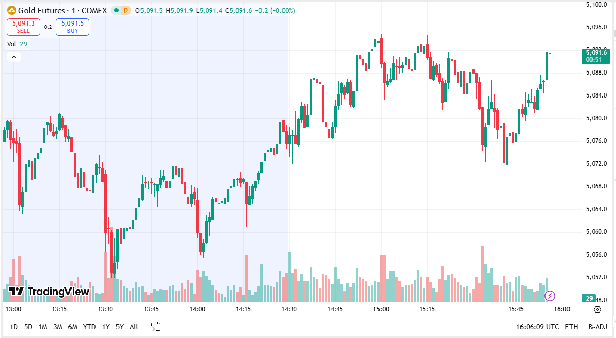
Task: Collapse the indicator legend with chevron
Action: [13, 57]
